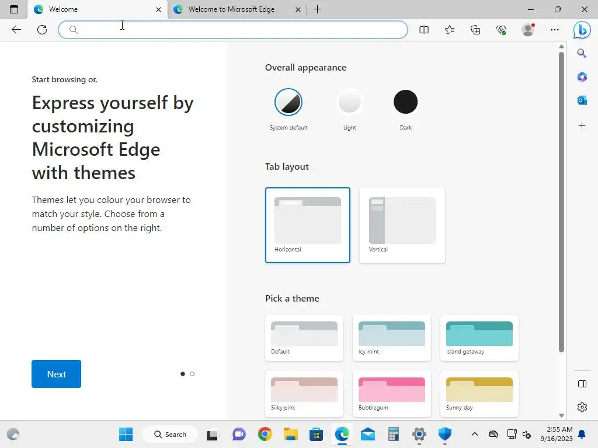Click the Edge icon on taskbar
598x448 pixels.
[x=342, y=434]
